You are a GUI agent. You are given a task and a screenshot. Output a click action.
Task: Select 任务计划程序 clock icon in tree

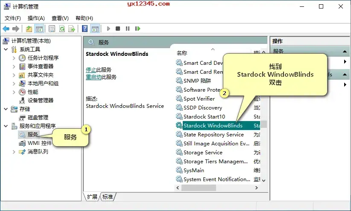click(x=22, y=58)
